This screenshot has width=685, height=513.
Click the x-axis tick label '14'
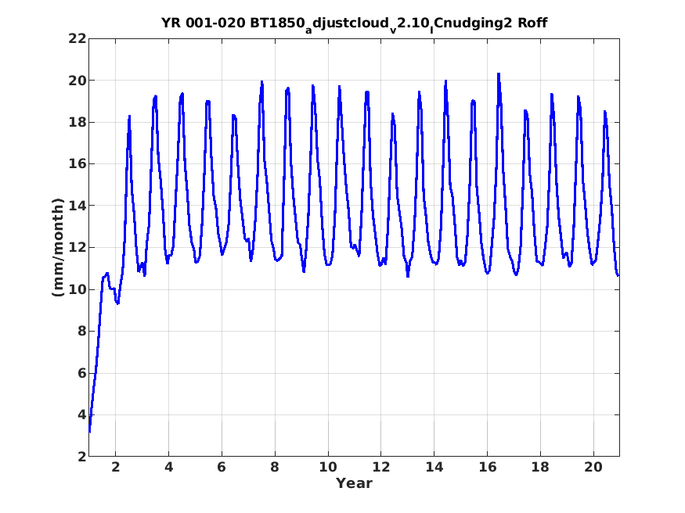434,467
